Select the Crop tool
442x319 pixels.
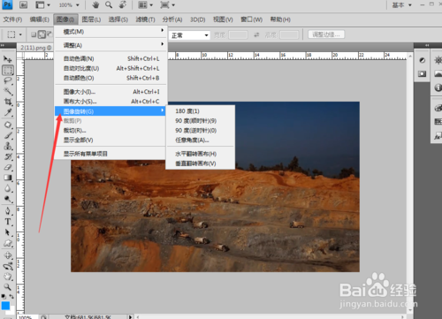click(x=8, y=102)
